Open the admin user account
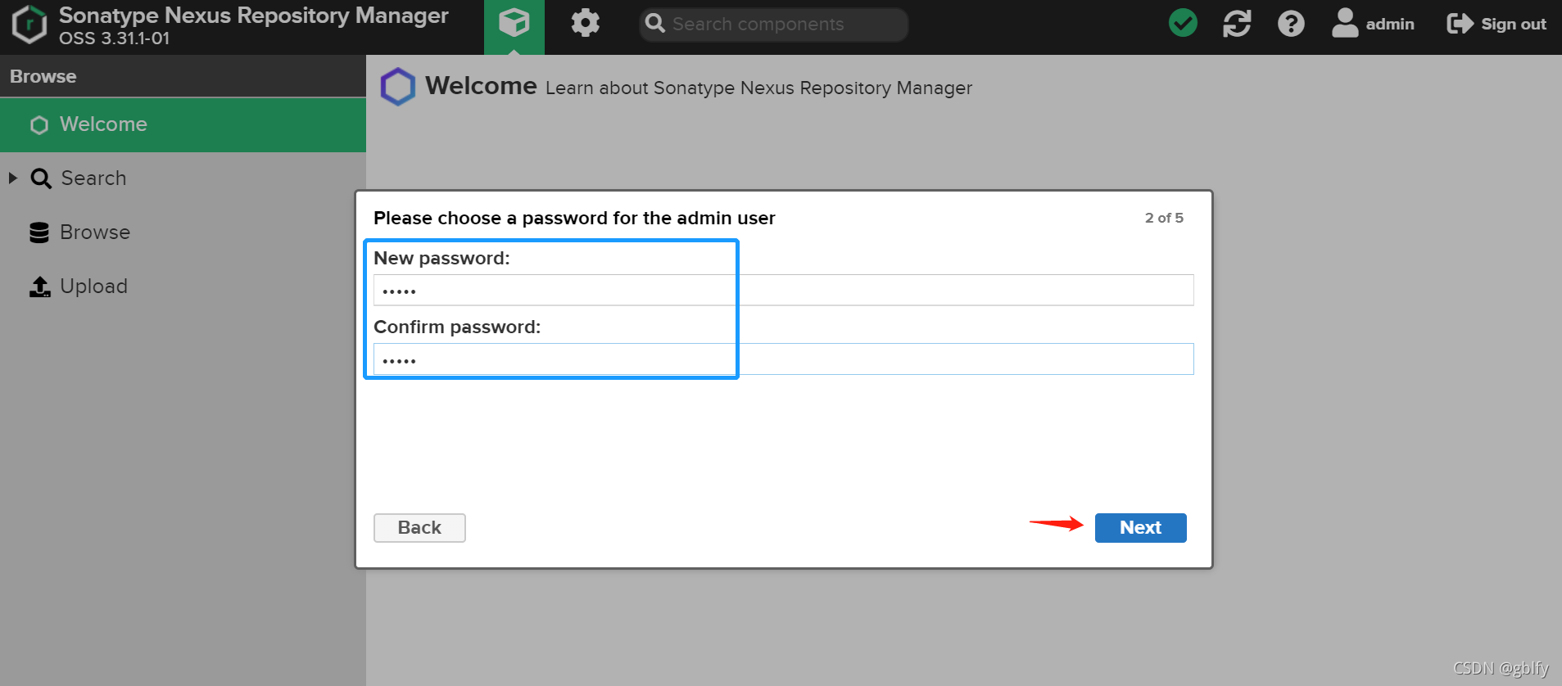Screen dimensions: 1562x686 [x=1373, y=24]
